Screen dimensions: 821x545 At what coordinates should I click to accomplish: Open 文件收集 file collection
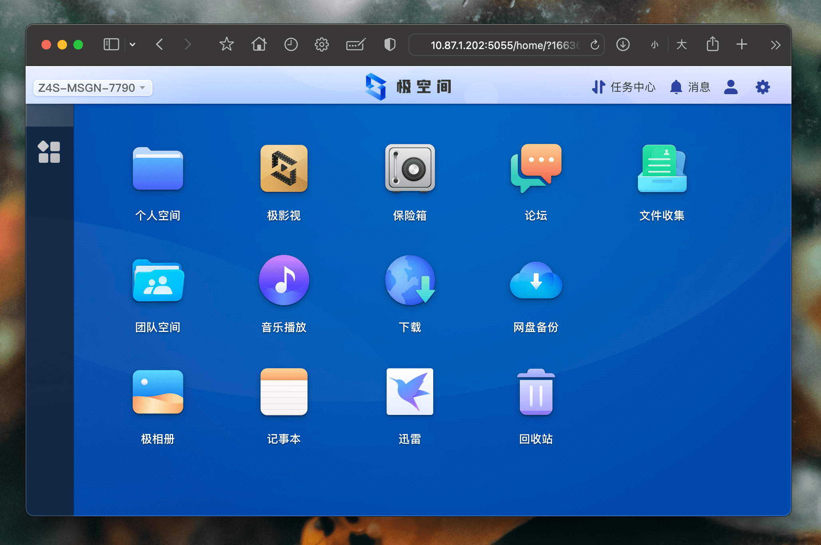(662, 168)
